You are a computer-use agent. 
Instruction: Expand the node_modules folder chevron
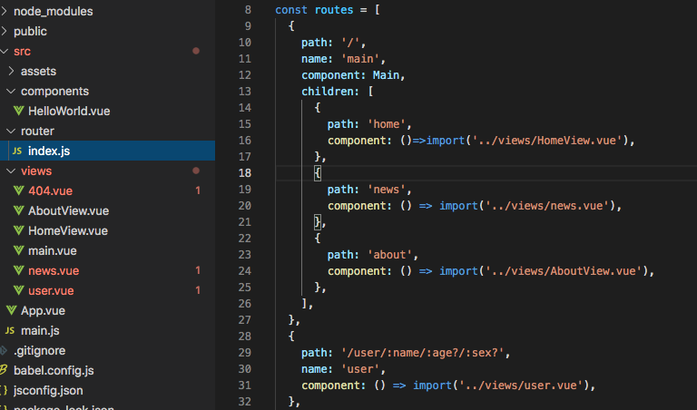[x=4, y=11]
